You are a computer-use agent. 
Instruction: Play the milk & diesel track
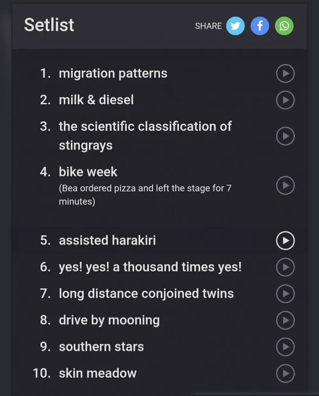point(285,100)
